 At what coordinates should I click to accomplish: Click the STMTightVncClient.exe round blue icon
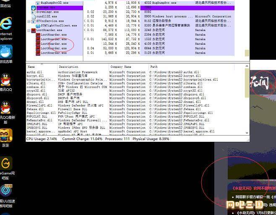(38, 26)
